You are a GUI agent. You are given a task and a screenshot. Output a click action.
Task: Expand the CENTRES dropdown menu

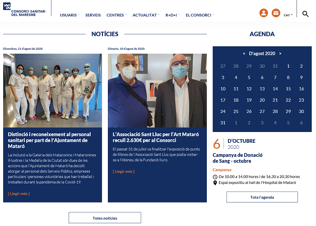point(116,15)
